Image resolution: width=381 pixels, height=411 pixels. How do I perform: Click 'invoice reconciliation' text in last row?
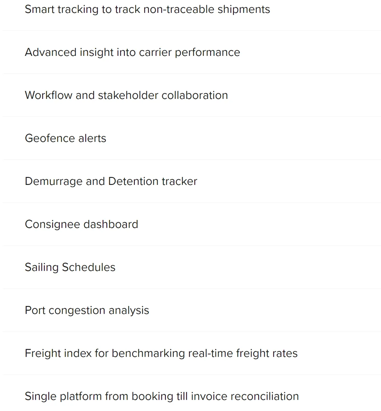pos(245,397)
